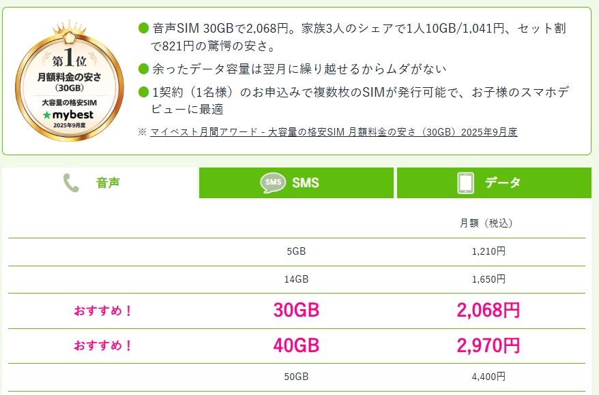Click the 2,068円 price
599x395 pixels.
tap(488, 311)
